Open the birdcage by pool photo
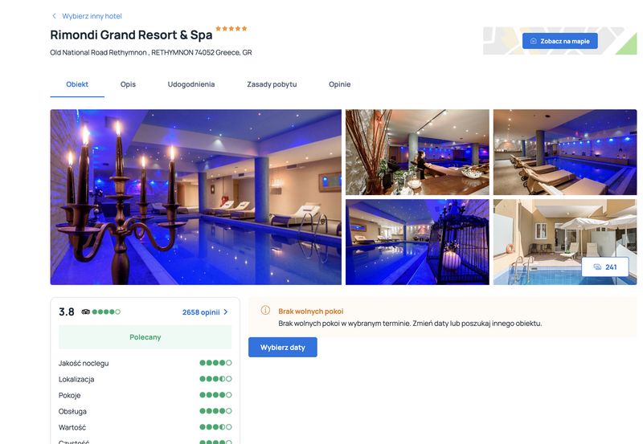This screenshot has width=643, height=444. (x=417, y=242)
